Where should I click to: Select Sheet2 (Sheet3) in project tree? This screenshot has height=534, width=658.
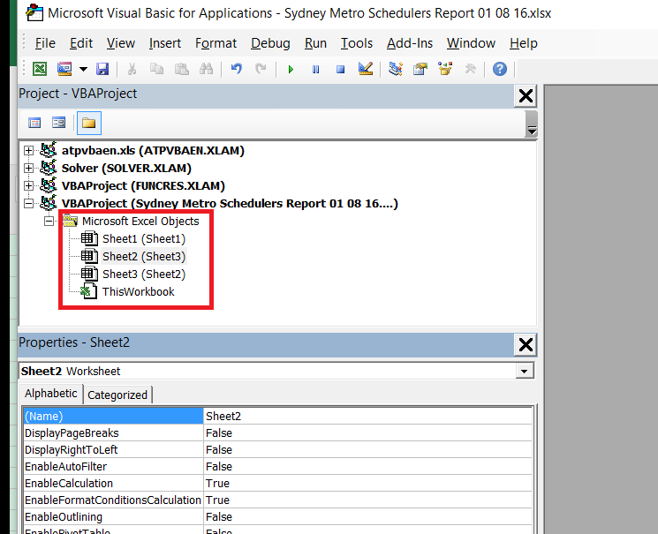[x=144, y=256]
